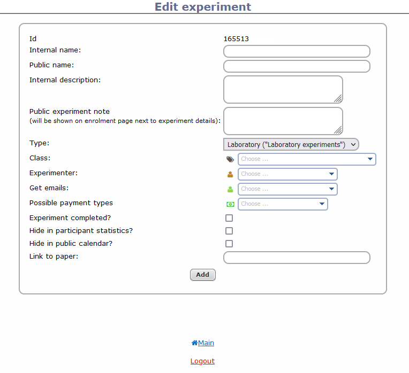Select the Internal description text area
This screenshot has height=373, width=409.
click(x=283, y=89)
